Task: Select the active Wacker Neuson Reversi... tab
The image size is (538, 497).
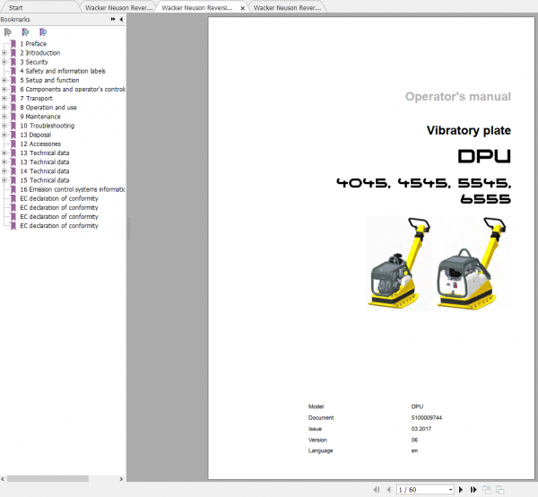Action: point(197,7)
